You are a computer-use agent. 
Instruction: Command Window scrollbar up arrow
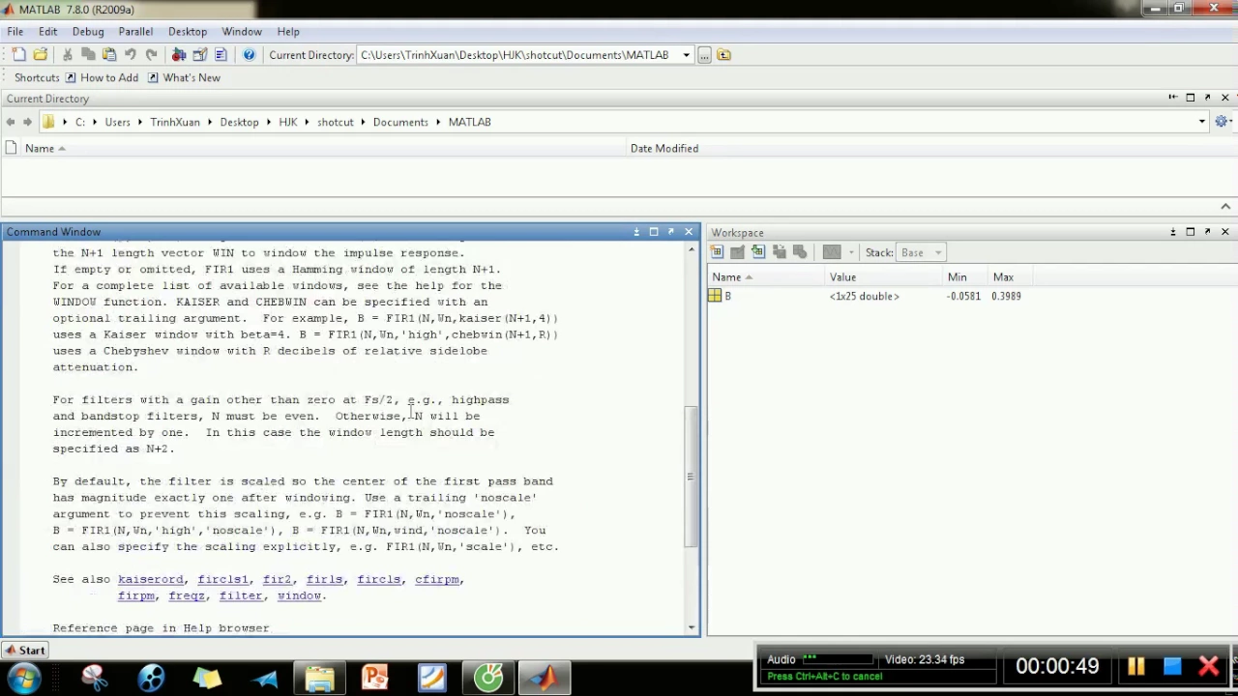pos(691,250)
